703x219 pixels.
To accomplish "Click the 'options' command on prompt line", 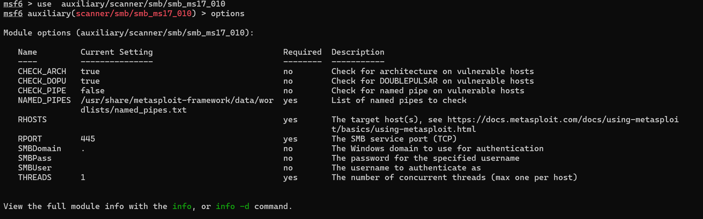I will [227, 14].
